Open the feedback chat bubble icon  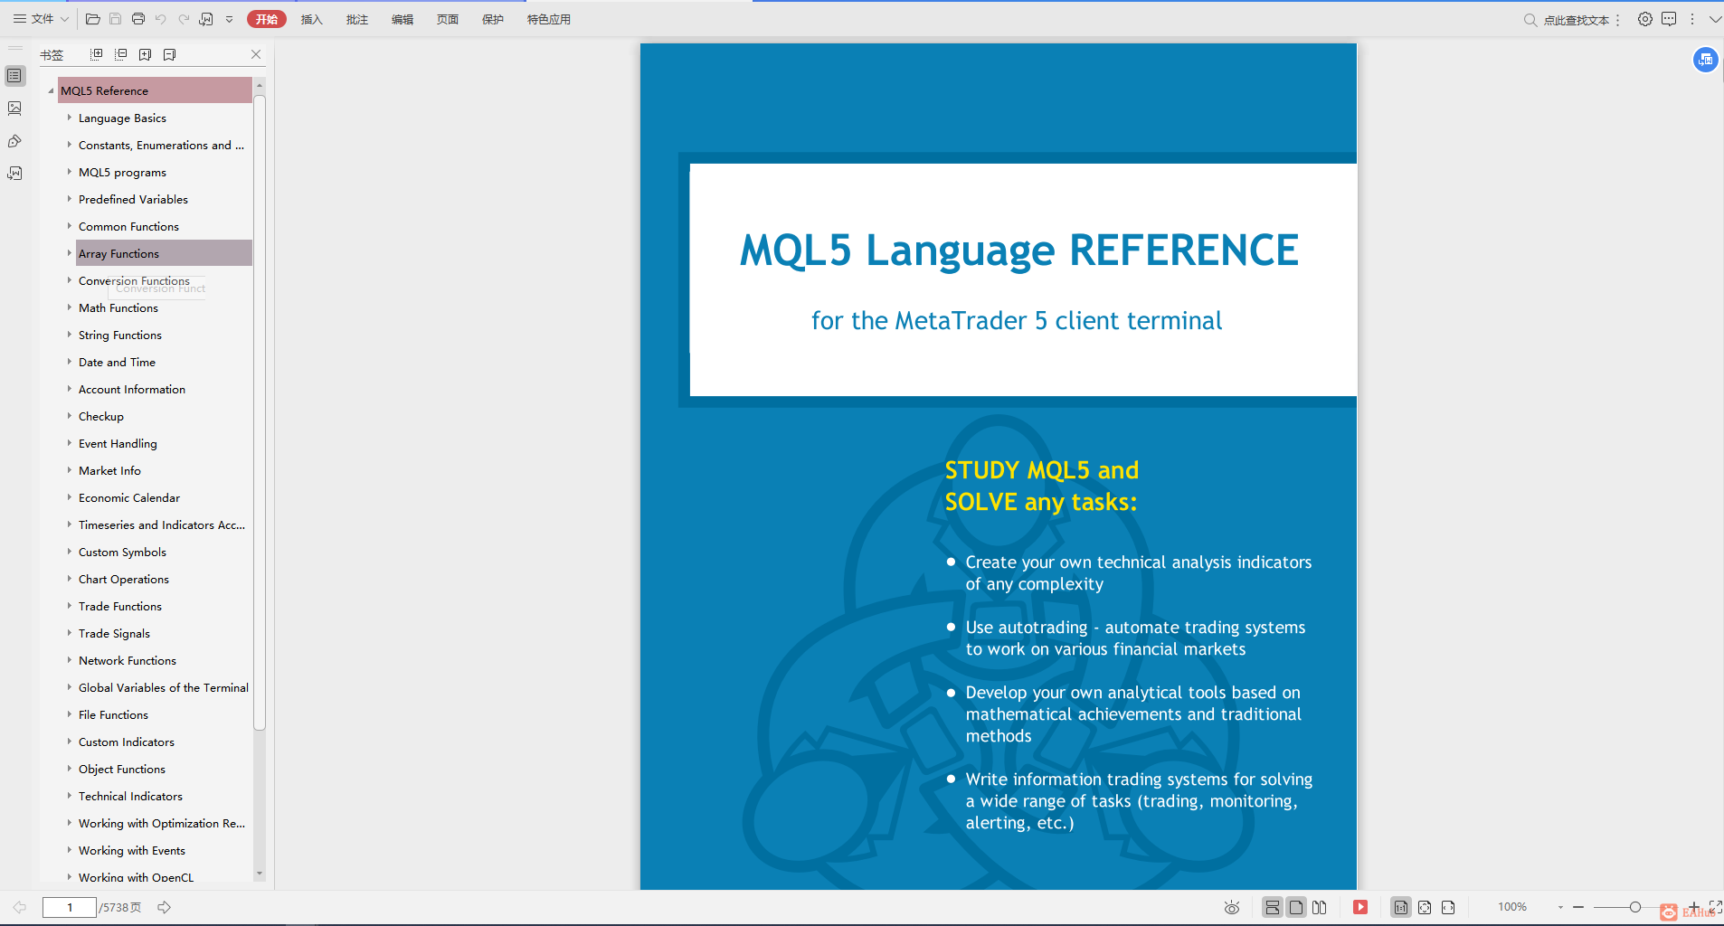click(1669, 19)
